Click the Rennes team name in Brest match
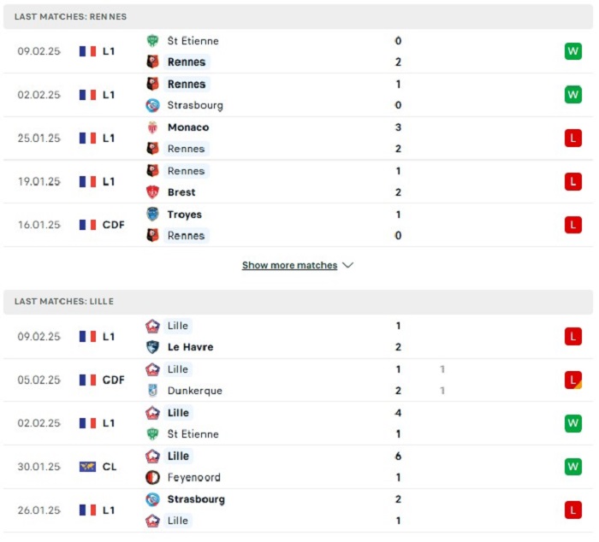Screen dimensions: 599x542 coord(186,171)
